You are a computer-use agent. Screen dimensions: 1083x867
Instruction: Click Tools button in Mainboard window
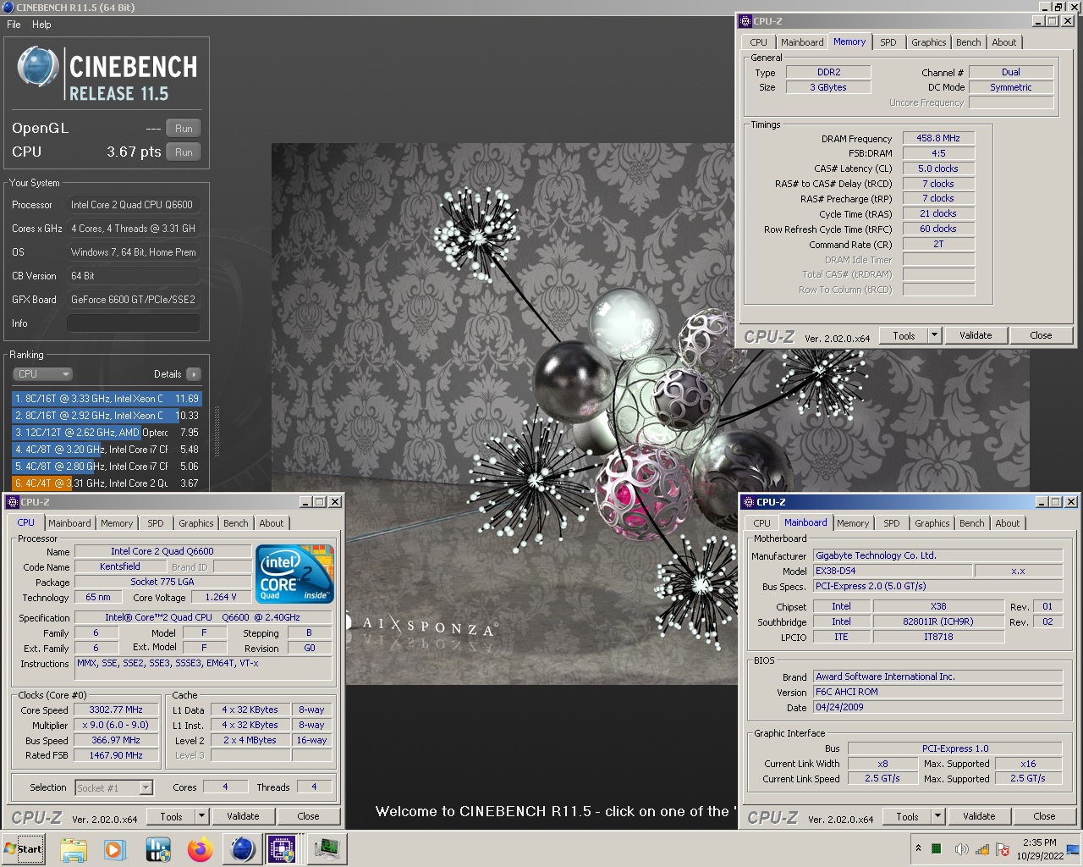[907, 816]
